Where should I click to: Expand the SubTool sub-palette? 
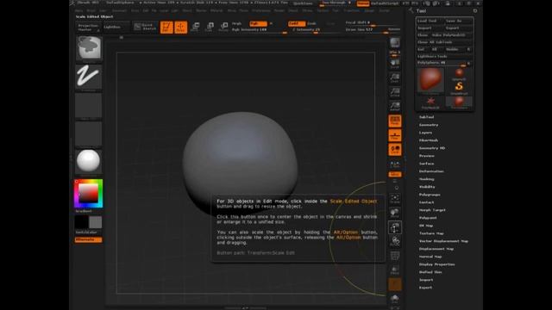tap(426, 117)
